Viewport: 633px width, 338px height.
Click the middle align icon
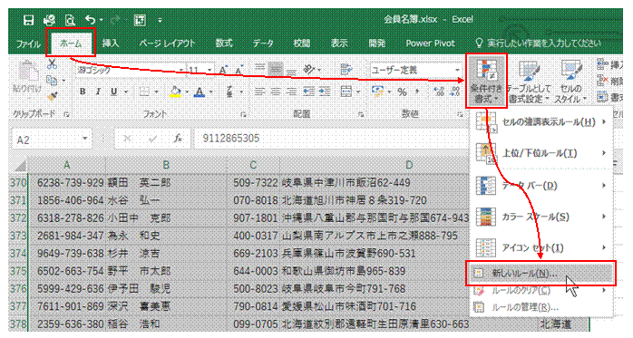tap(276, 70)
